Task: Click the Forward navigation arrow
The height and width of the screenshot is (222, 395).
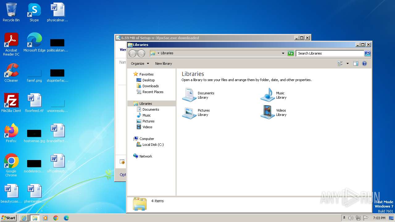Action: pyautogui.click(x=141, y=53)
